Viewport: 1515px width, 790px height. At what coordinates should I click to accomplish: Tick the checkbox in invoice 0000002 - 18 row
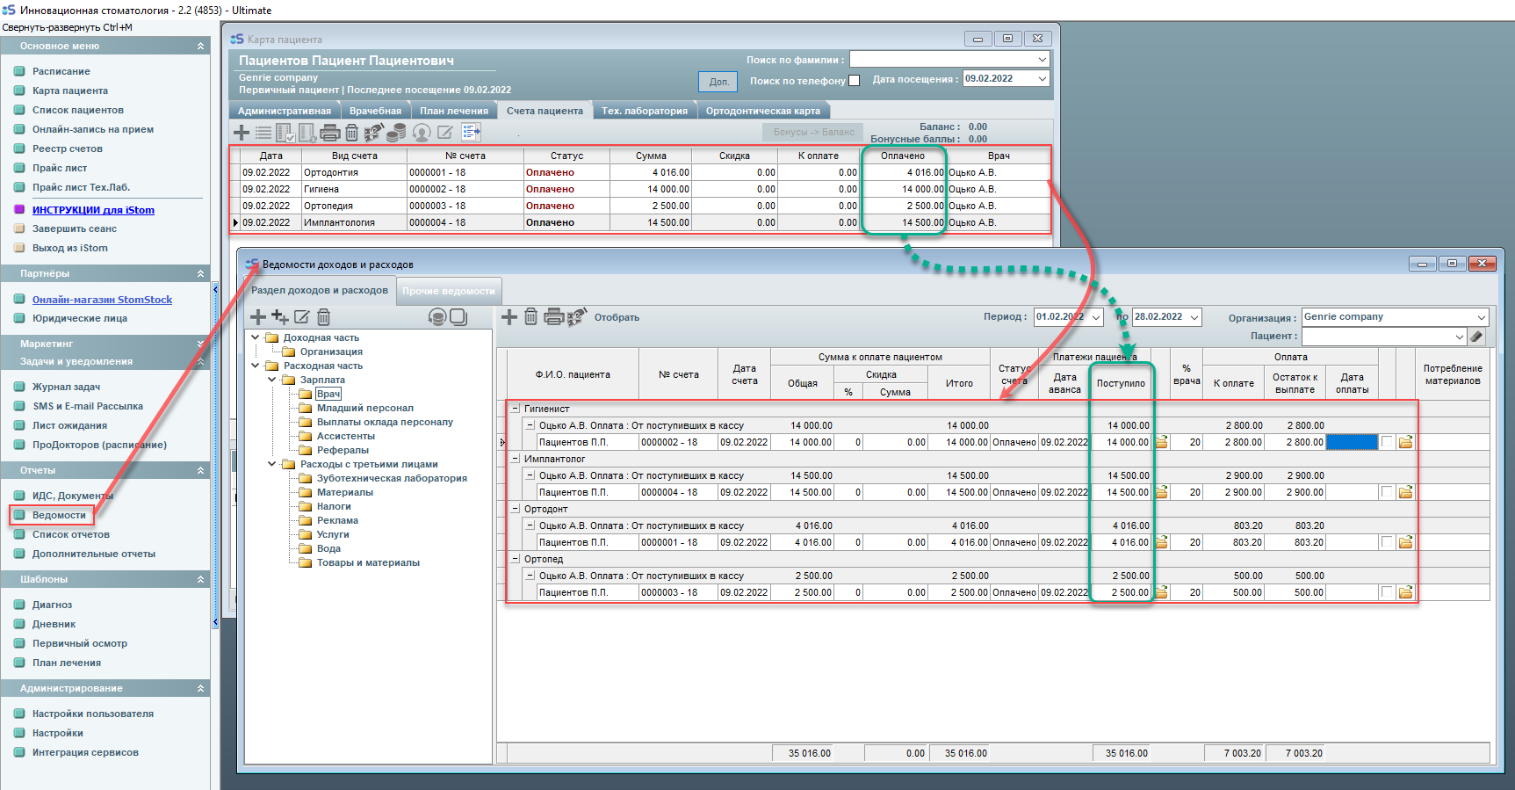click(1387, 442)
